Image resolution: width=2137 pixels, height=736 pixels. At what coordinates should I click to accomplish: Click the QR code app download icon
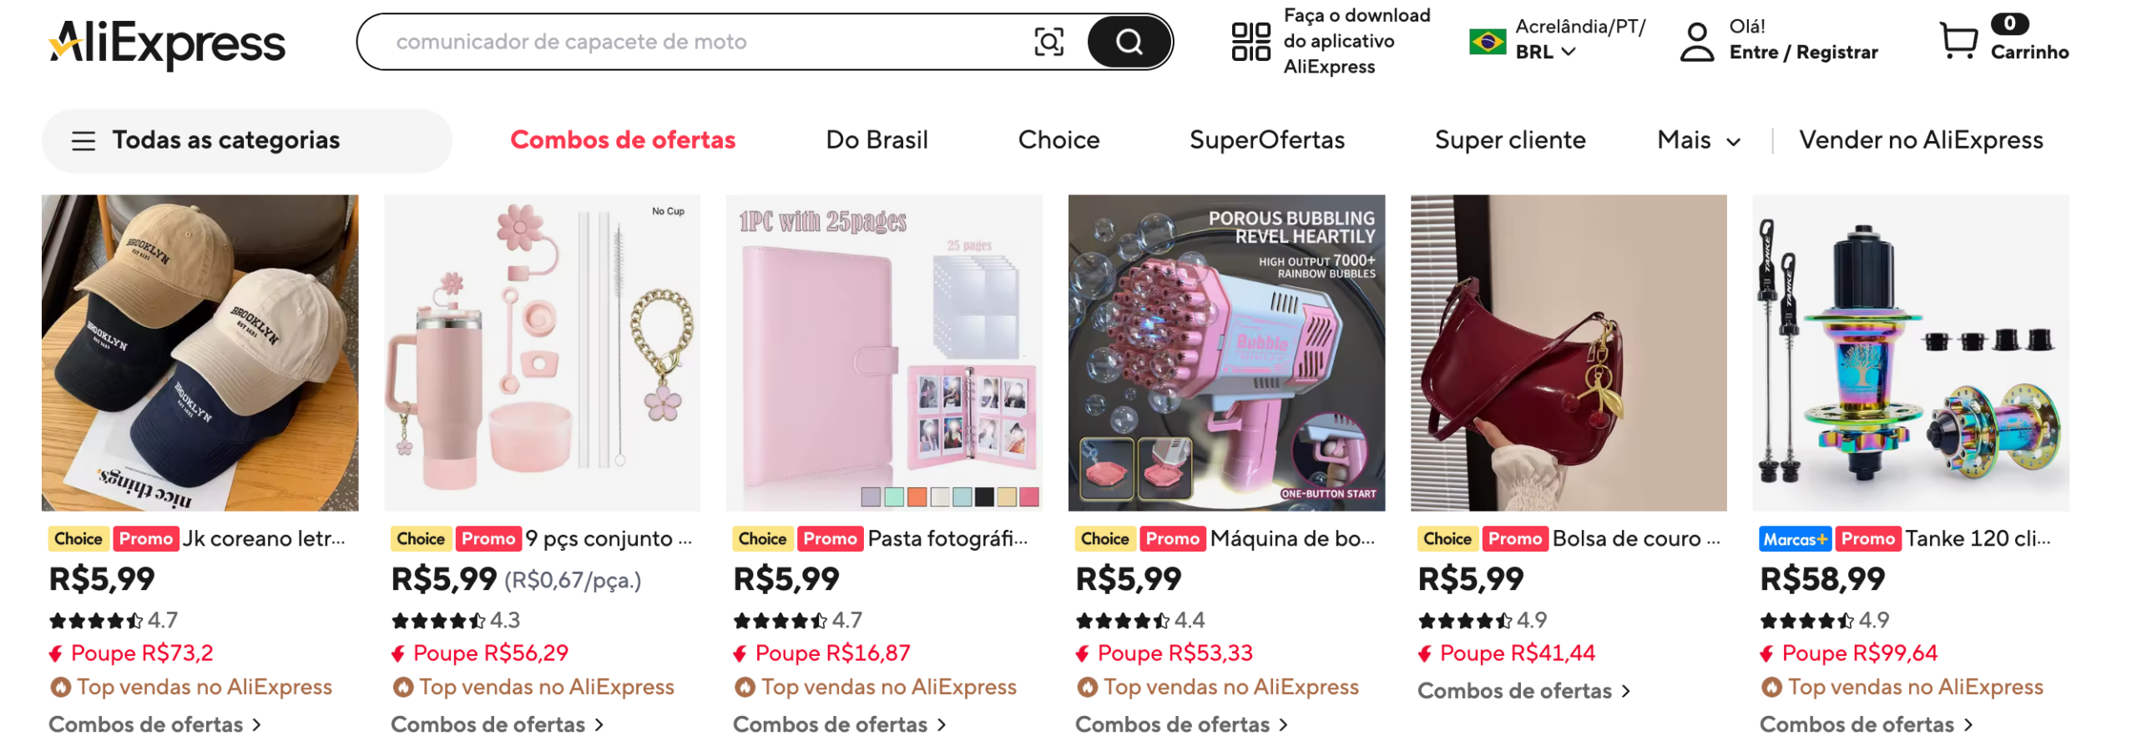pyautogui.click(x=1250, y=42)
